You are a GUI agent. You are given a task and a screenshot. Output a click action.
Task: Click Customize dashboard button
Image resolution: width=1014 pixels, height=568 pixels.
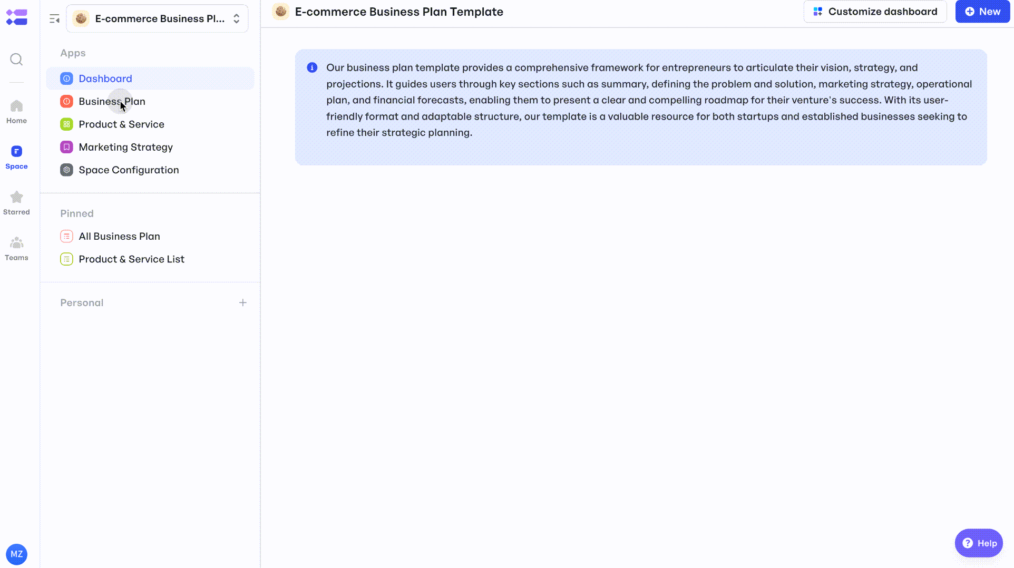[x=875, y=12]
